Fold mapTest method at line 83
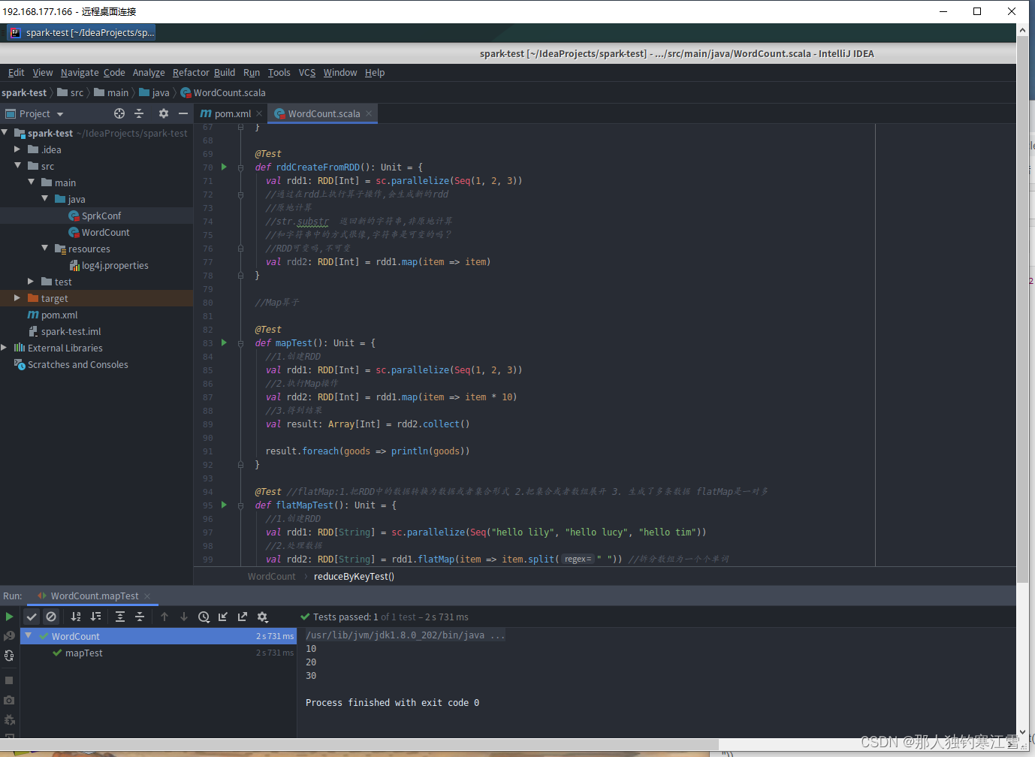 (240, 343)
